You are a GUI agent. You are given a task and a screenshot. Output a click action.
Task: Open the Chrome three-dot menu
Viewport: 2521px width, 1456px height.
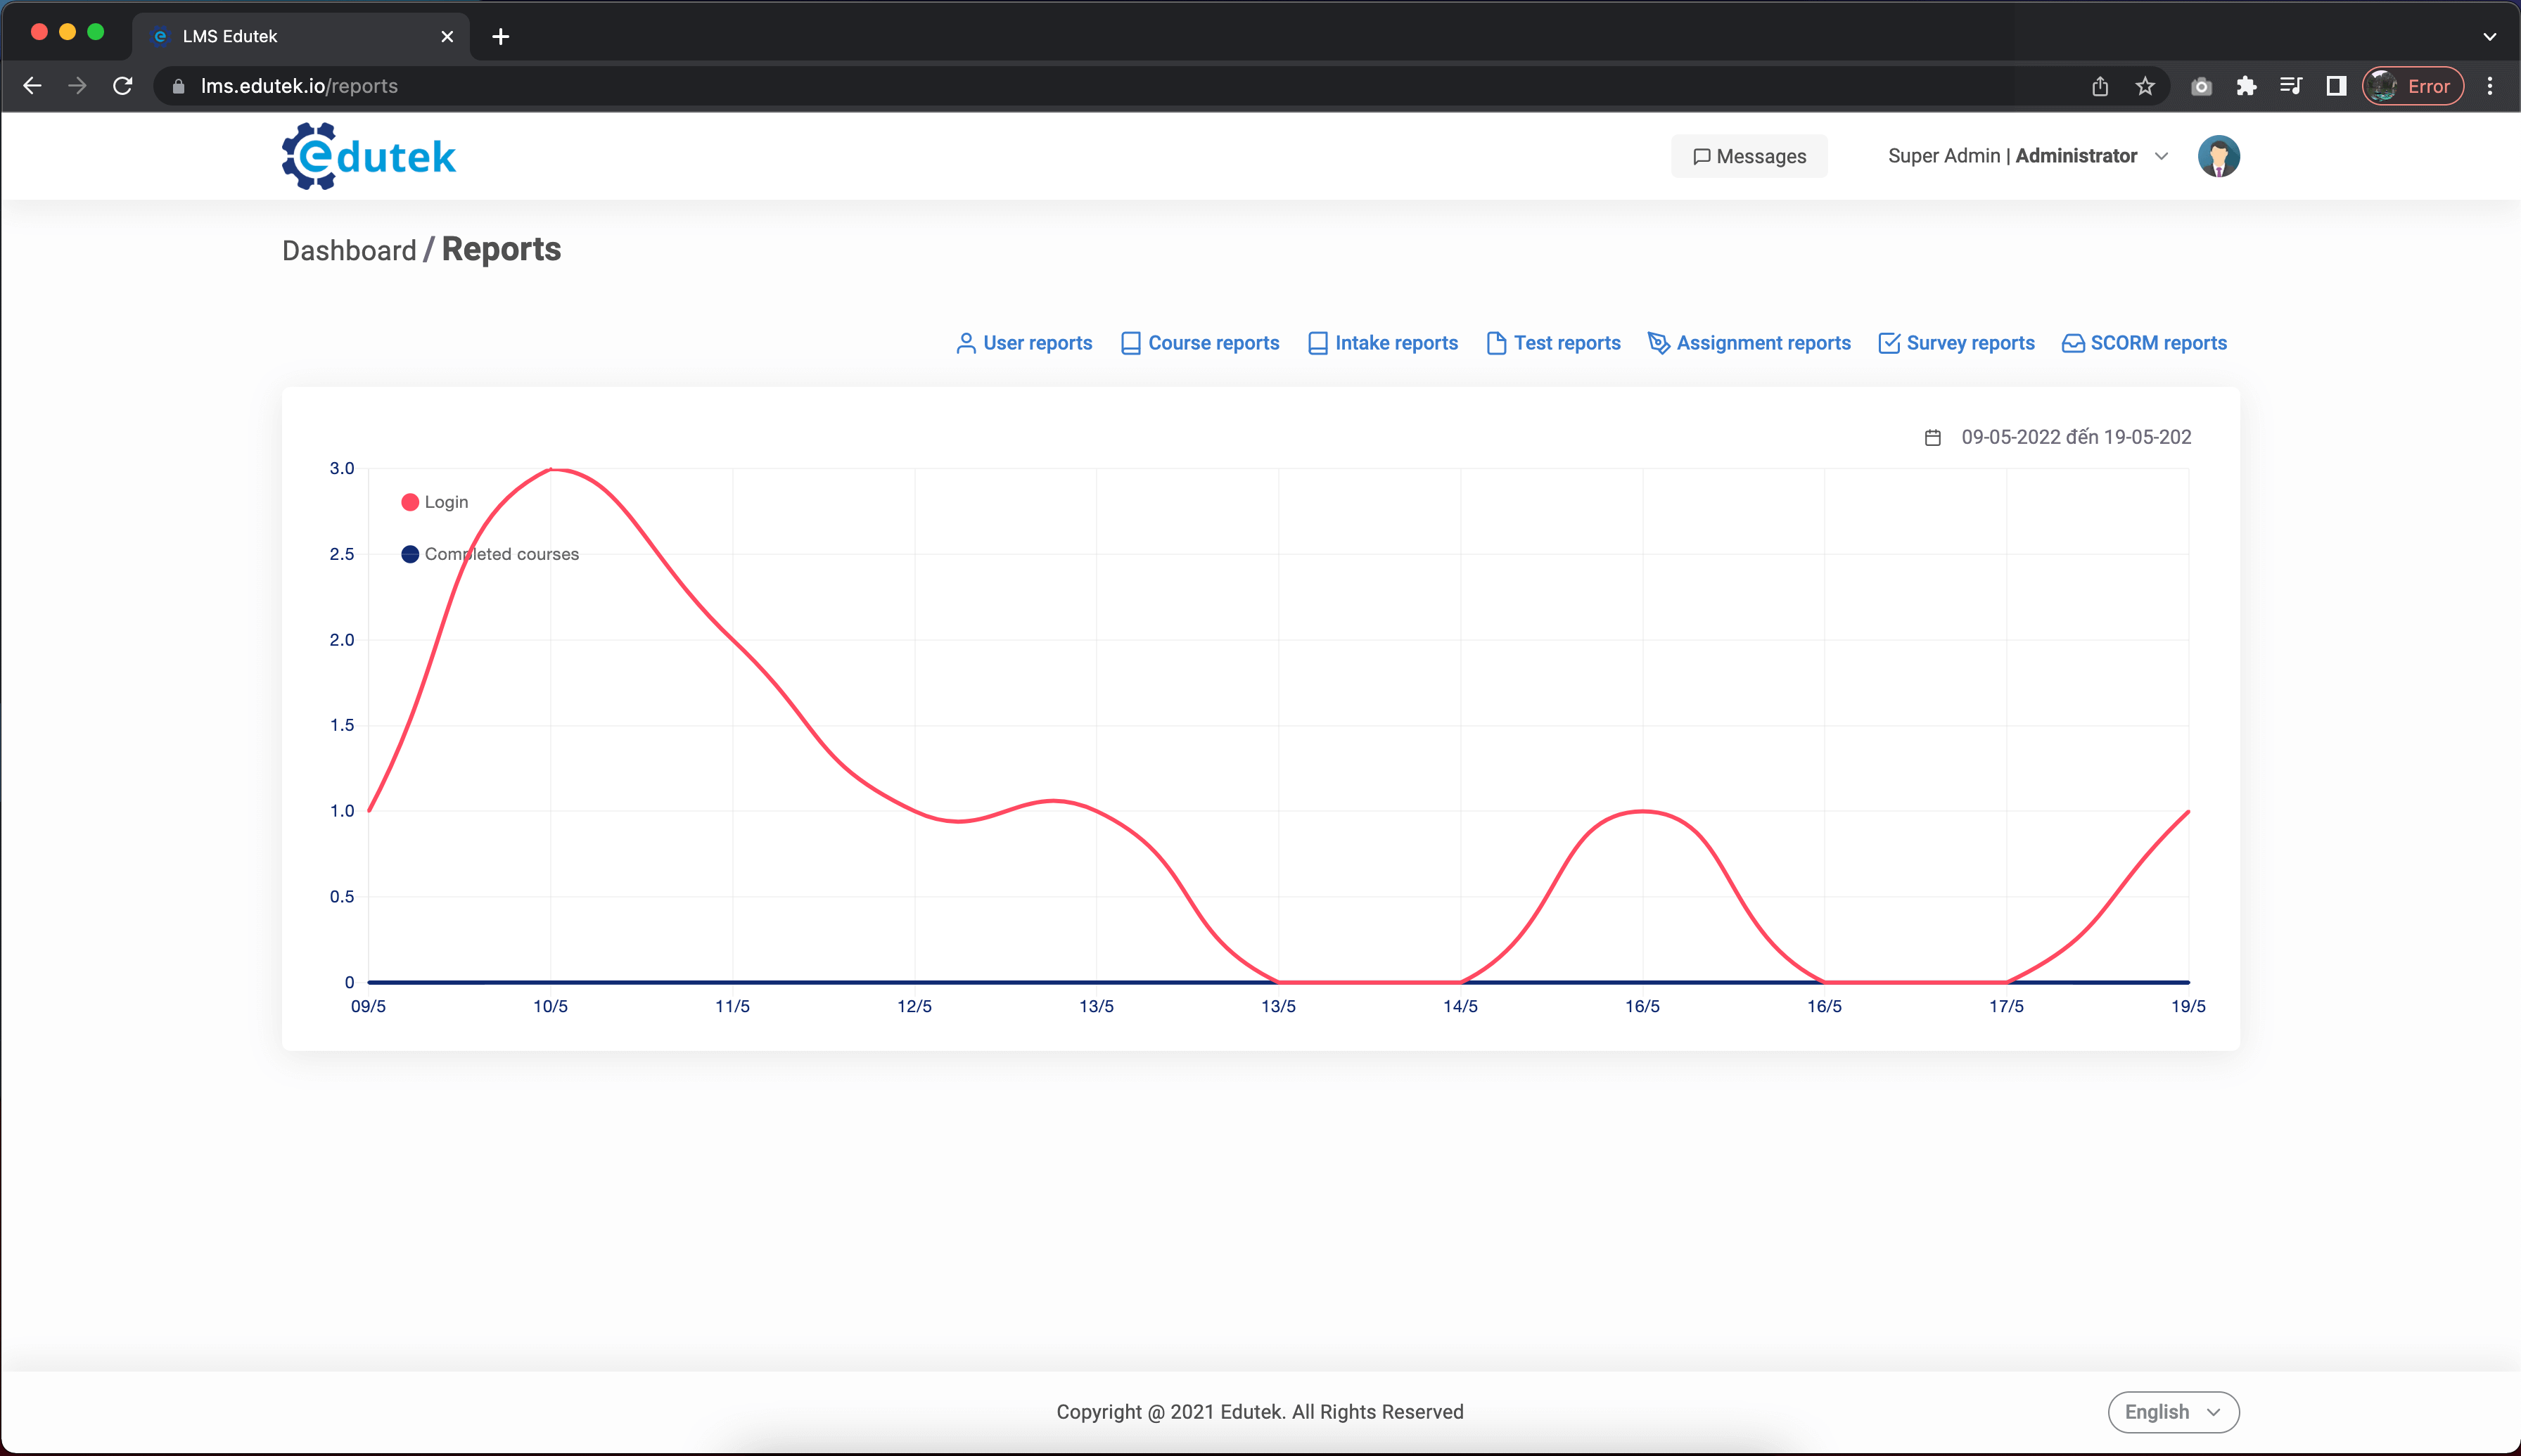tap(2490, 86)
